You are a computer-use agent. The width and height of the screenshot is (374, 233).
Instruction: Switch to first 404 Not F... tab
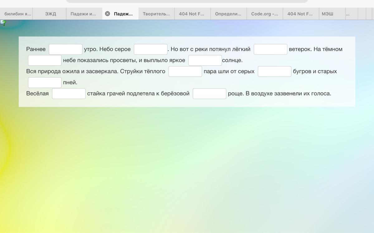(x=192, y=14)
